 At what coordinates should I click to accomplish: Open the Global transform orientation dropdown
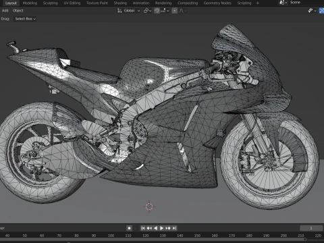pyautogui.click(x=128, y=11)
